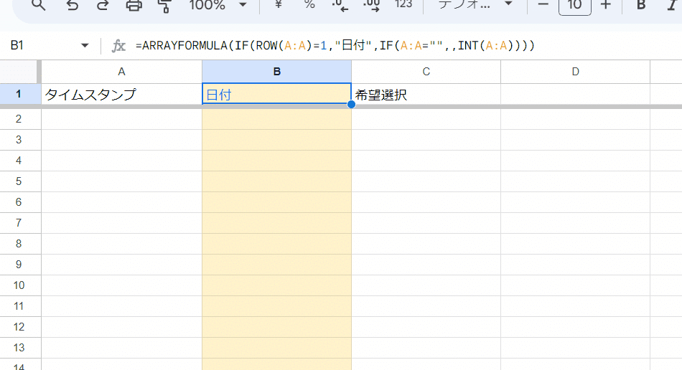Select row 5 header
This screenshot has height=370, width=682.
pos(19,181)
